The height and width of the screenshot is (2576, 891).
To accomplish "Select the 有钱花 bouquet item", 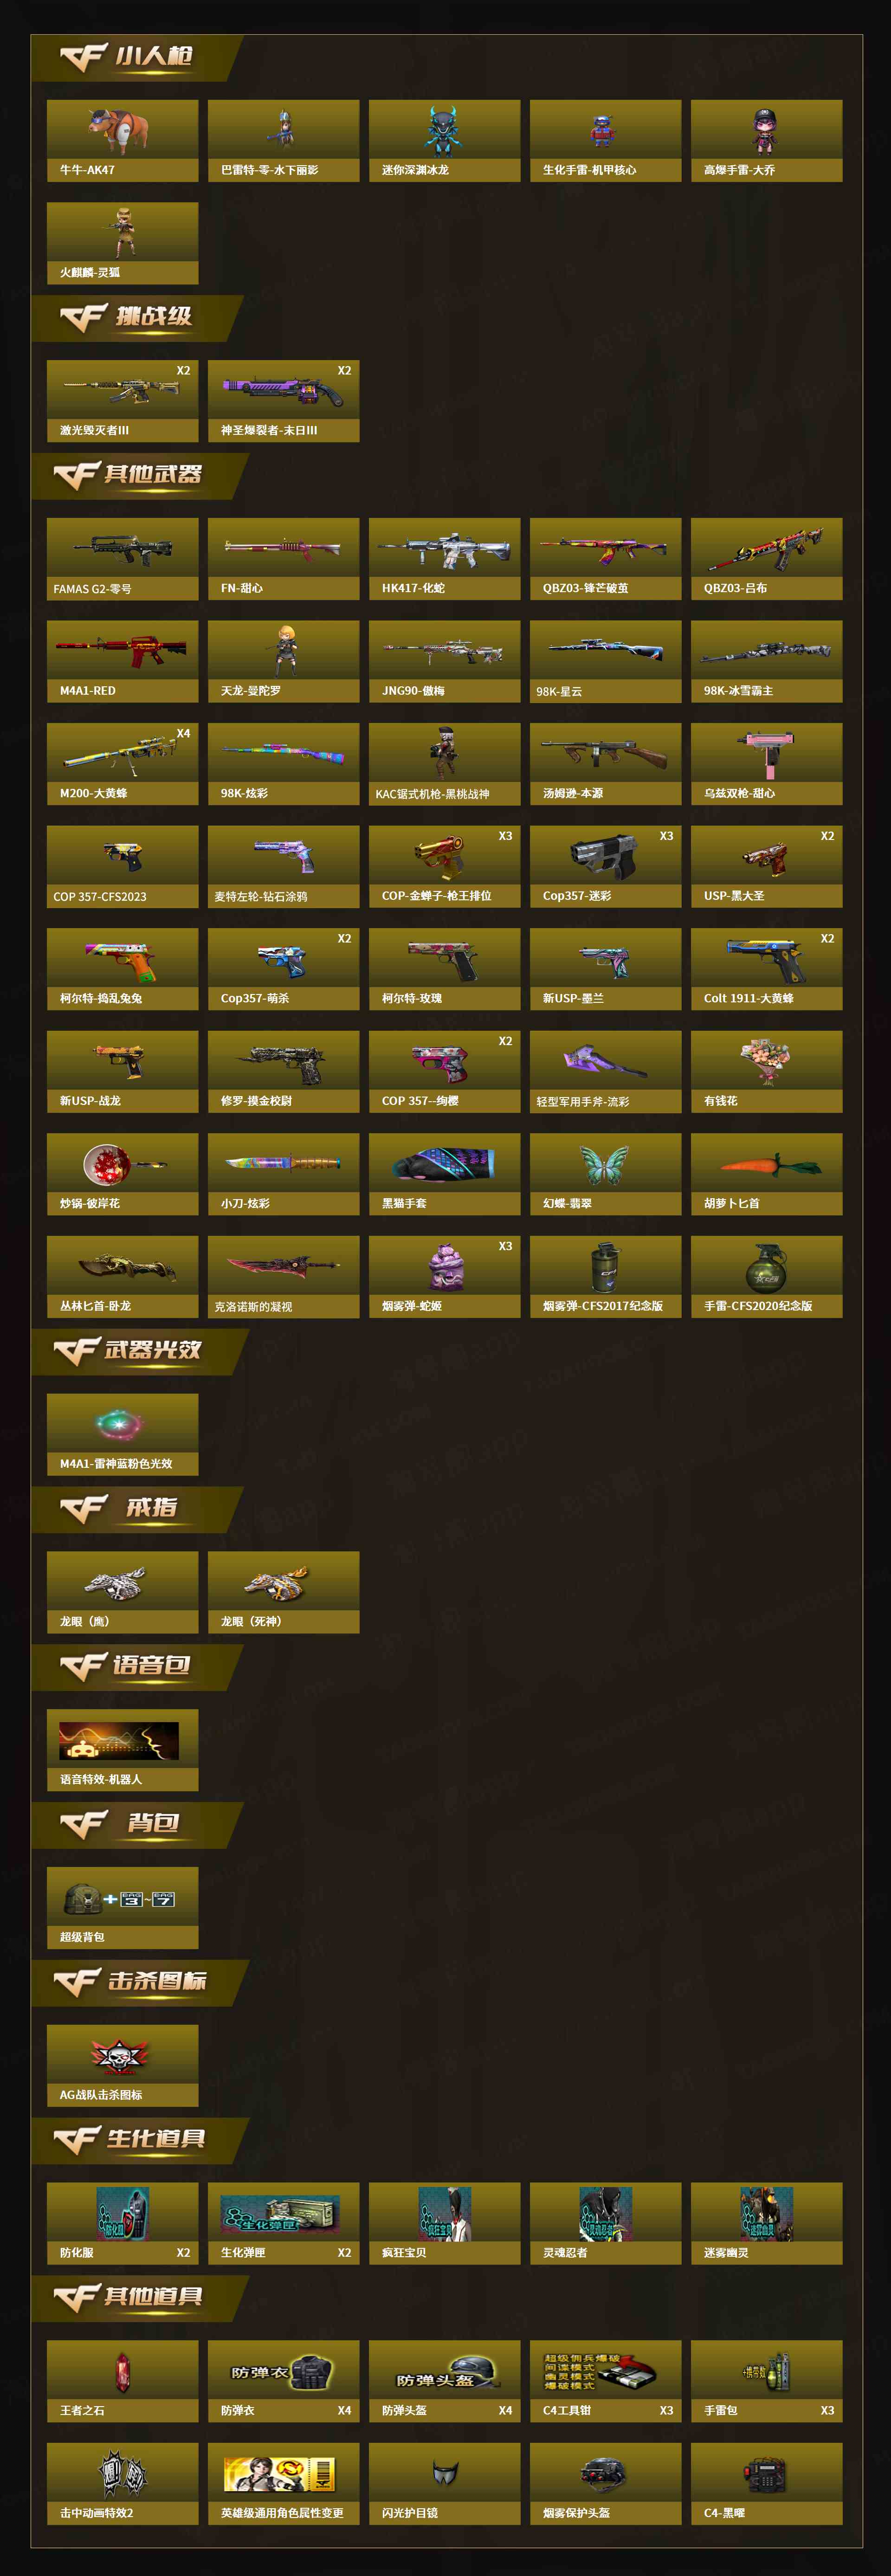I will (x=766, y=1071).
